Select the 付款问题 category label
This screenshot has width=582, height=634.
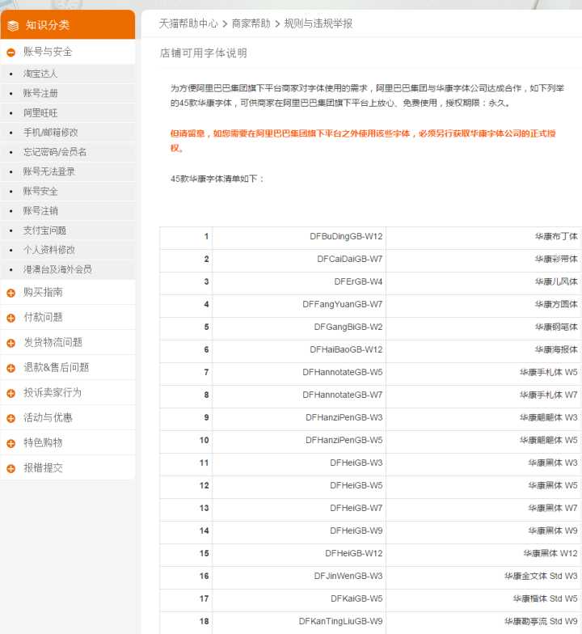click(44, 317)
